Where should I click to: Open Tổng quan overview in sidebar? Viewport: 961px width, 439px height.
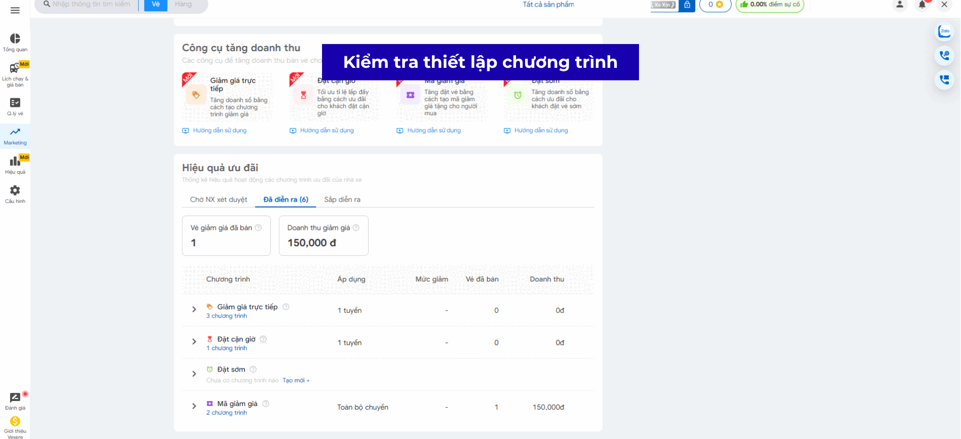pyautogui.click(x=15, y=42)
